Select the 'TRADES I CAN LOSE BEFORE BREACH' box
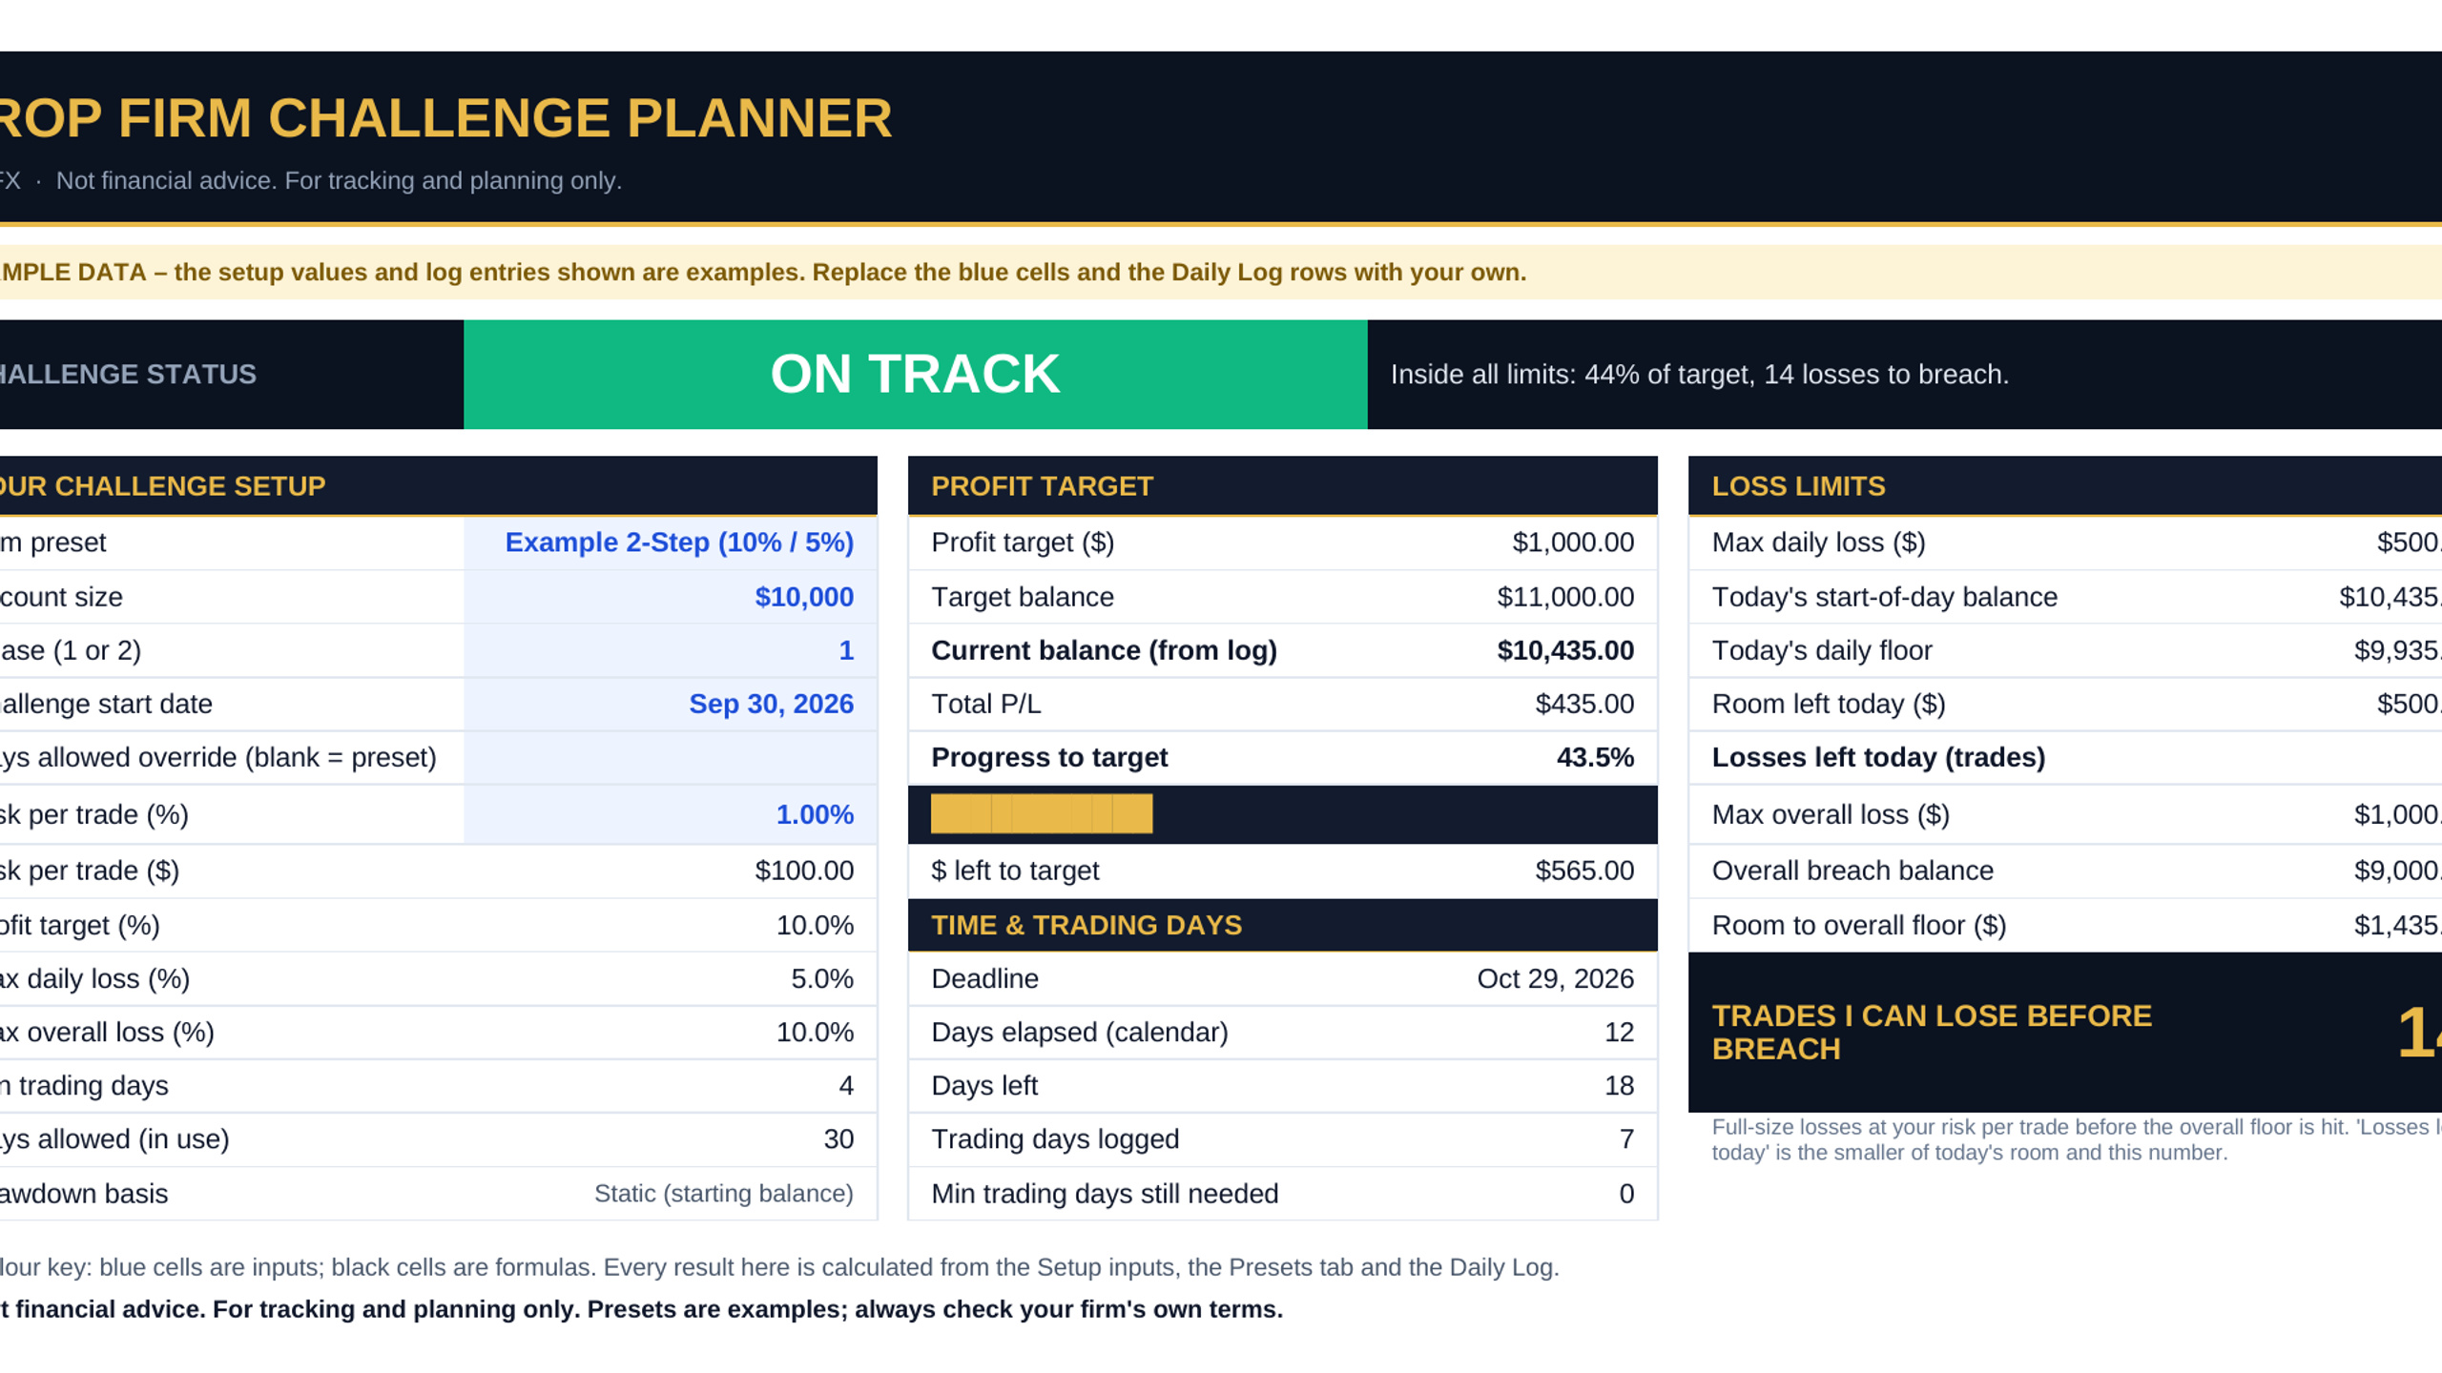The width and height of the screenshot is (2442, 1373). 2065,1032
